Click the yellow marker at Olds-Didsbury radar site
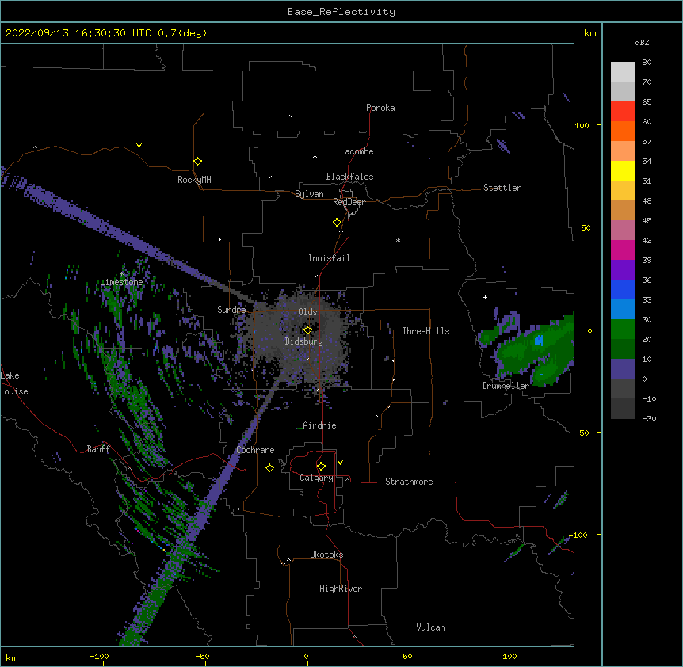The height and width of the screenshot is (667, 683). (307, 330)
